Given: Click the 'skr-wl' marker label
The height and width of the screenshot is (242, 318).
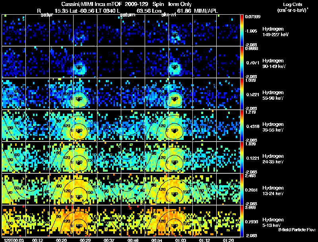Looking at the screenshot, I should (x=169, y=15).
